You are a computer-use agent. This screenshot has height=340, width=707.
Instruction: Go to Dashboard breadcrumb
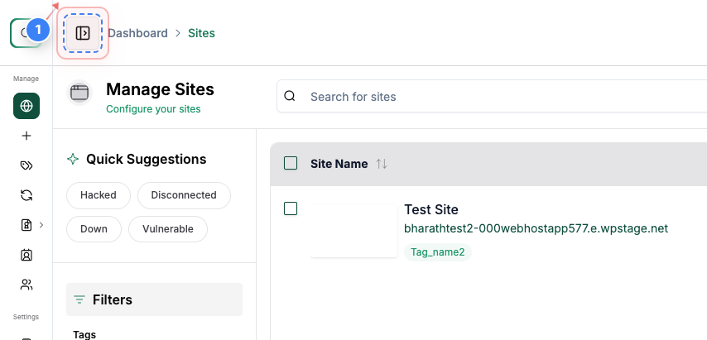click(137, 33)
